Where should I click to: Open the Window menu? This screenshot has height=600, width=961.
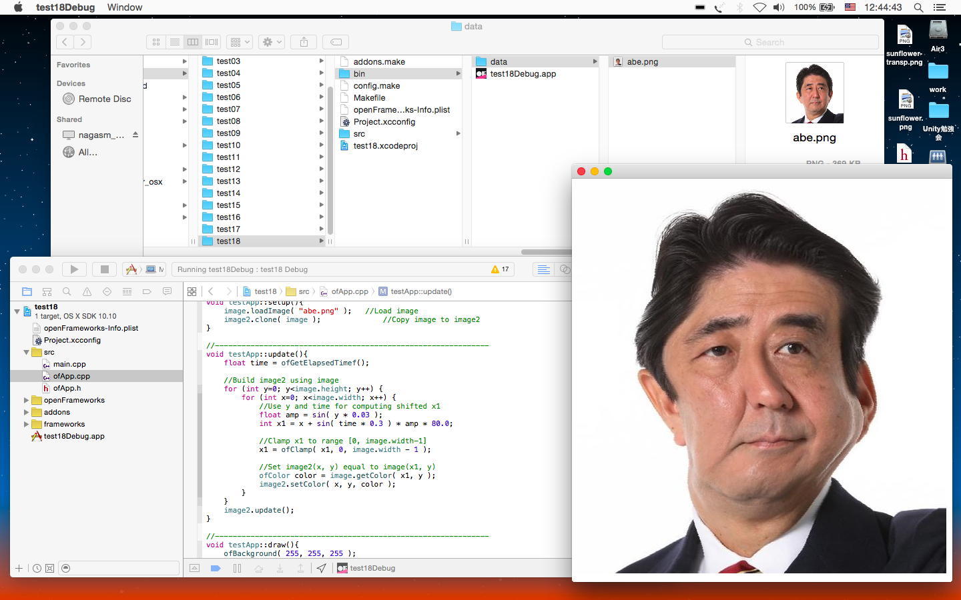pos(125,7)
